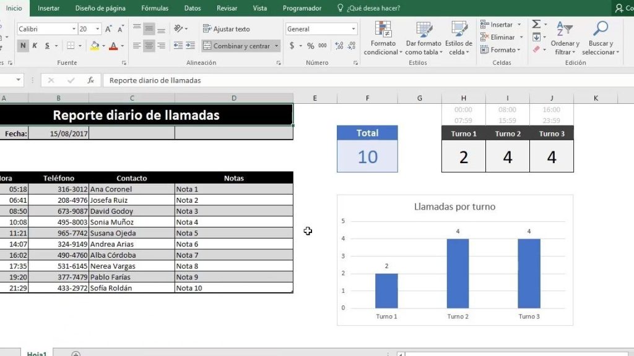Toggle Ajustar texto wrapping
Screen dimensions: 634x356
coord(226,29)
